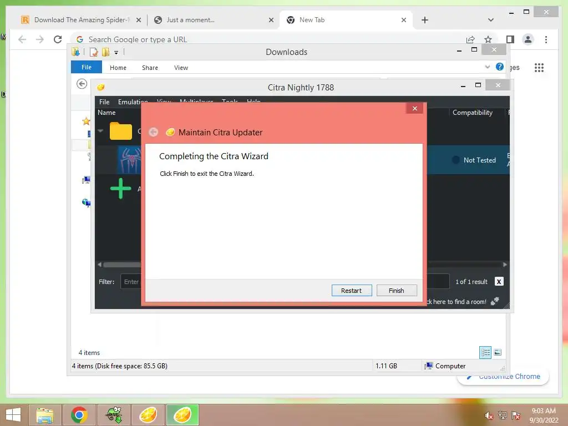Image resolution: width=568 pixels, height=426 pixels.
Task: Click the Chrome reload button
Action: click(58, 39)
